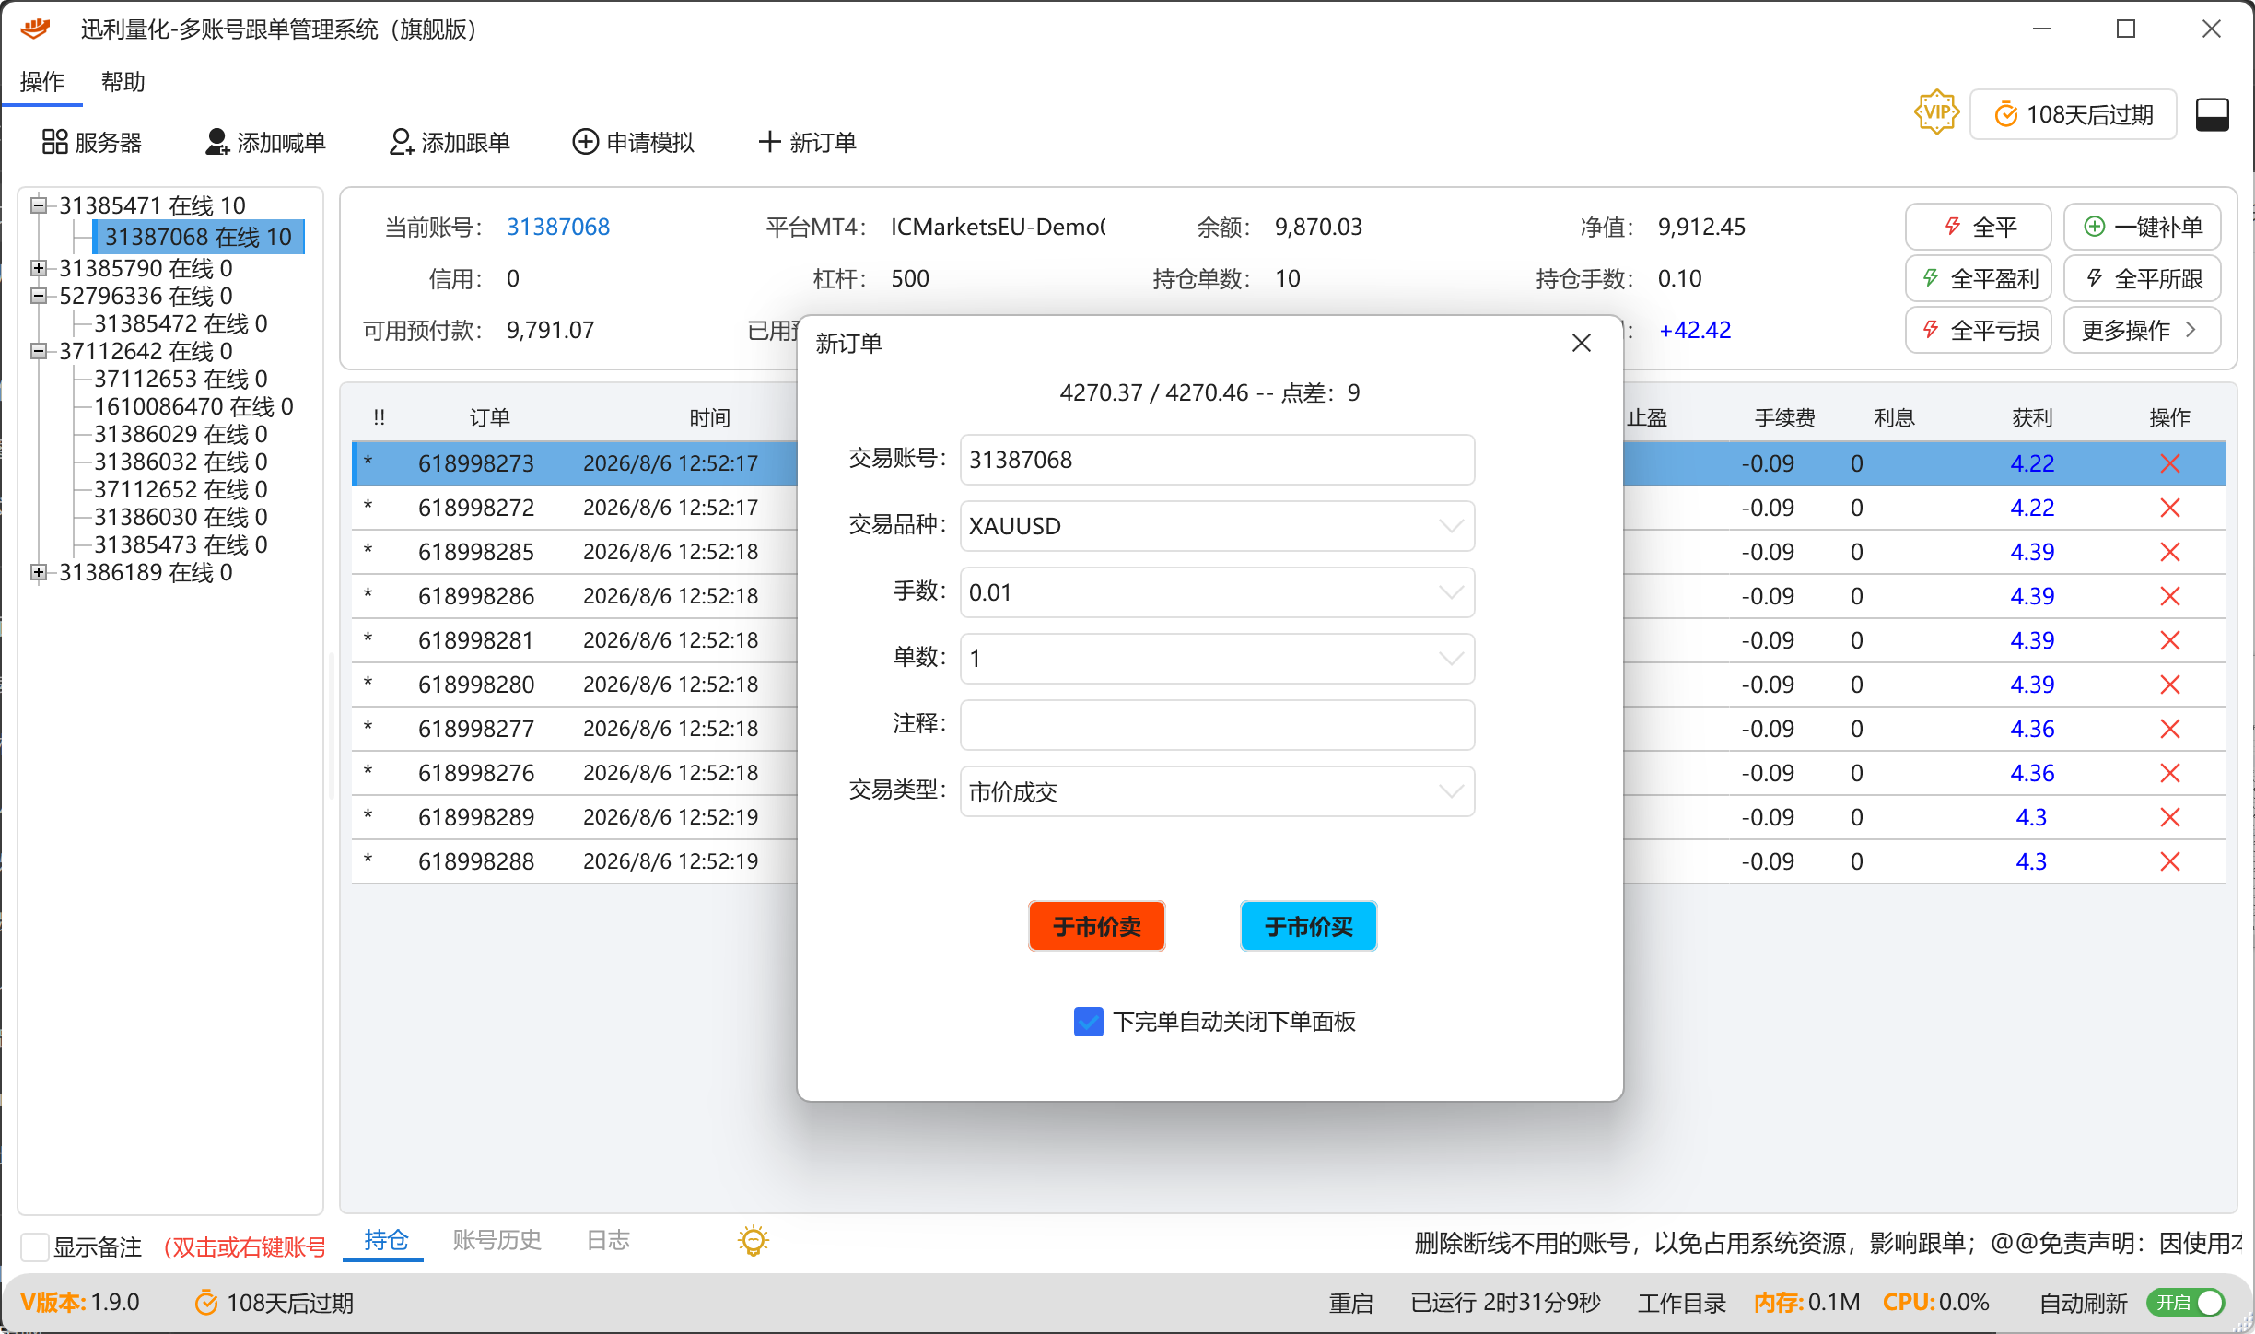Select order row 618998288
Image resolution: width=2255 pixels, height=1334 pixels.
1288,861
